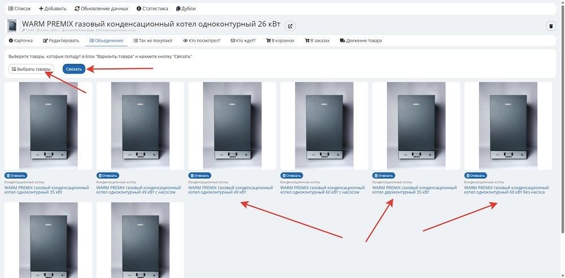This screenshot has width=565, height=278.
Task: Click the header title WARM PREMIX 26 кВт
Action: (x=151, y=24)
